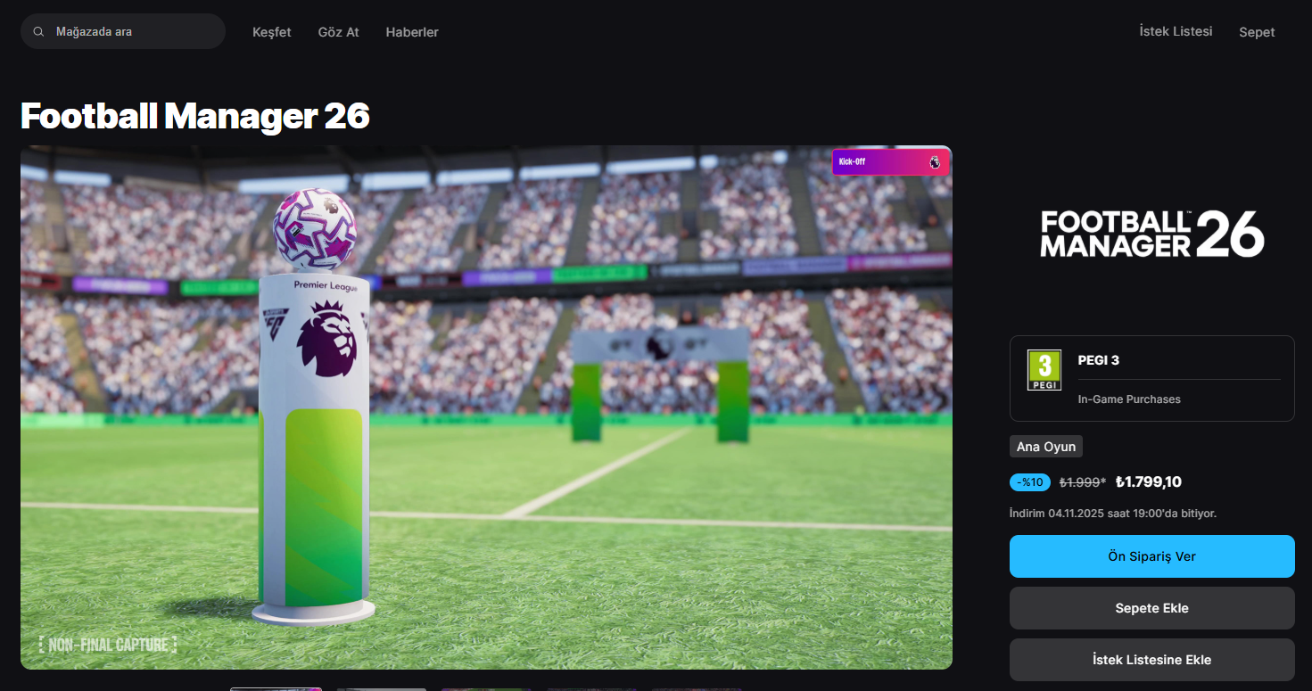Open İstek Listesi in the header
The height and width of the screenshot is (691, 1312).
(x=1176, y=31)
